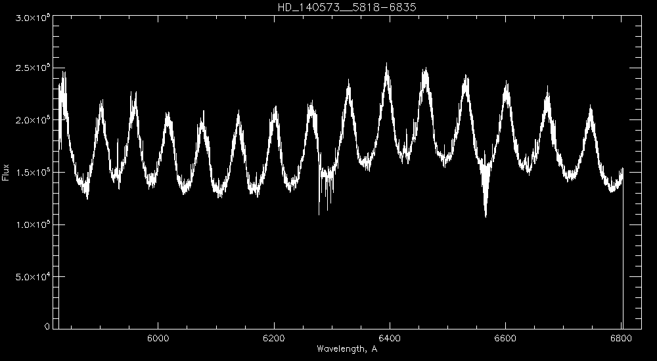Click the 6600 wavelength tick label
This screenshot has height=361, width=657.
(x=506, y=338)
